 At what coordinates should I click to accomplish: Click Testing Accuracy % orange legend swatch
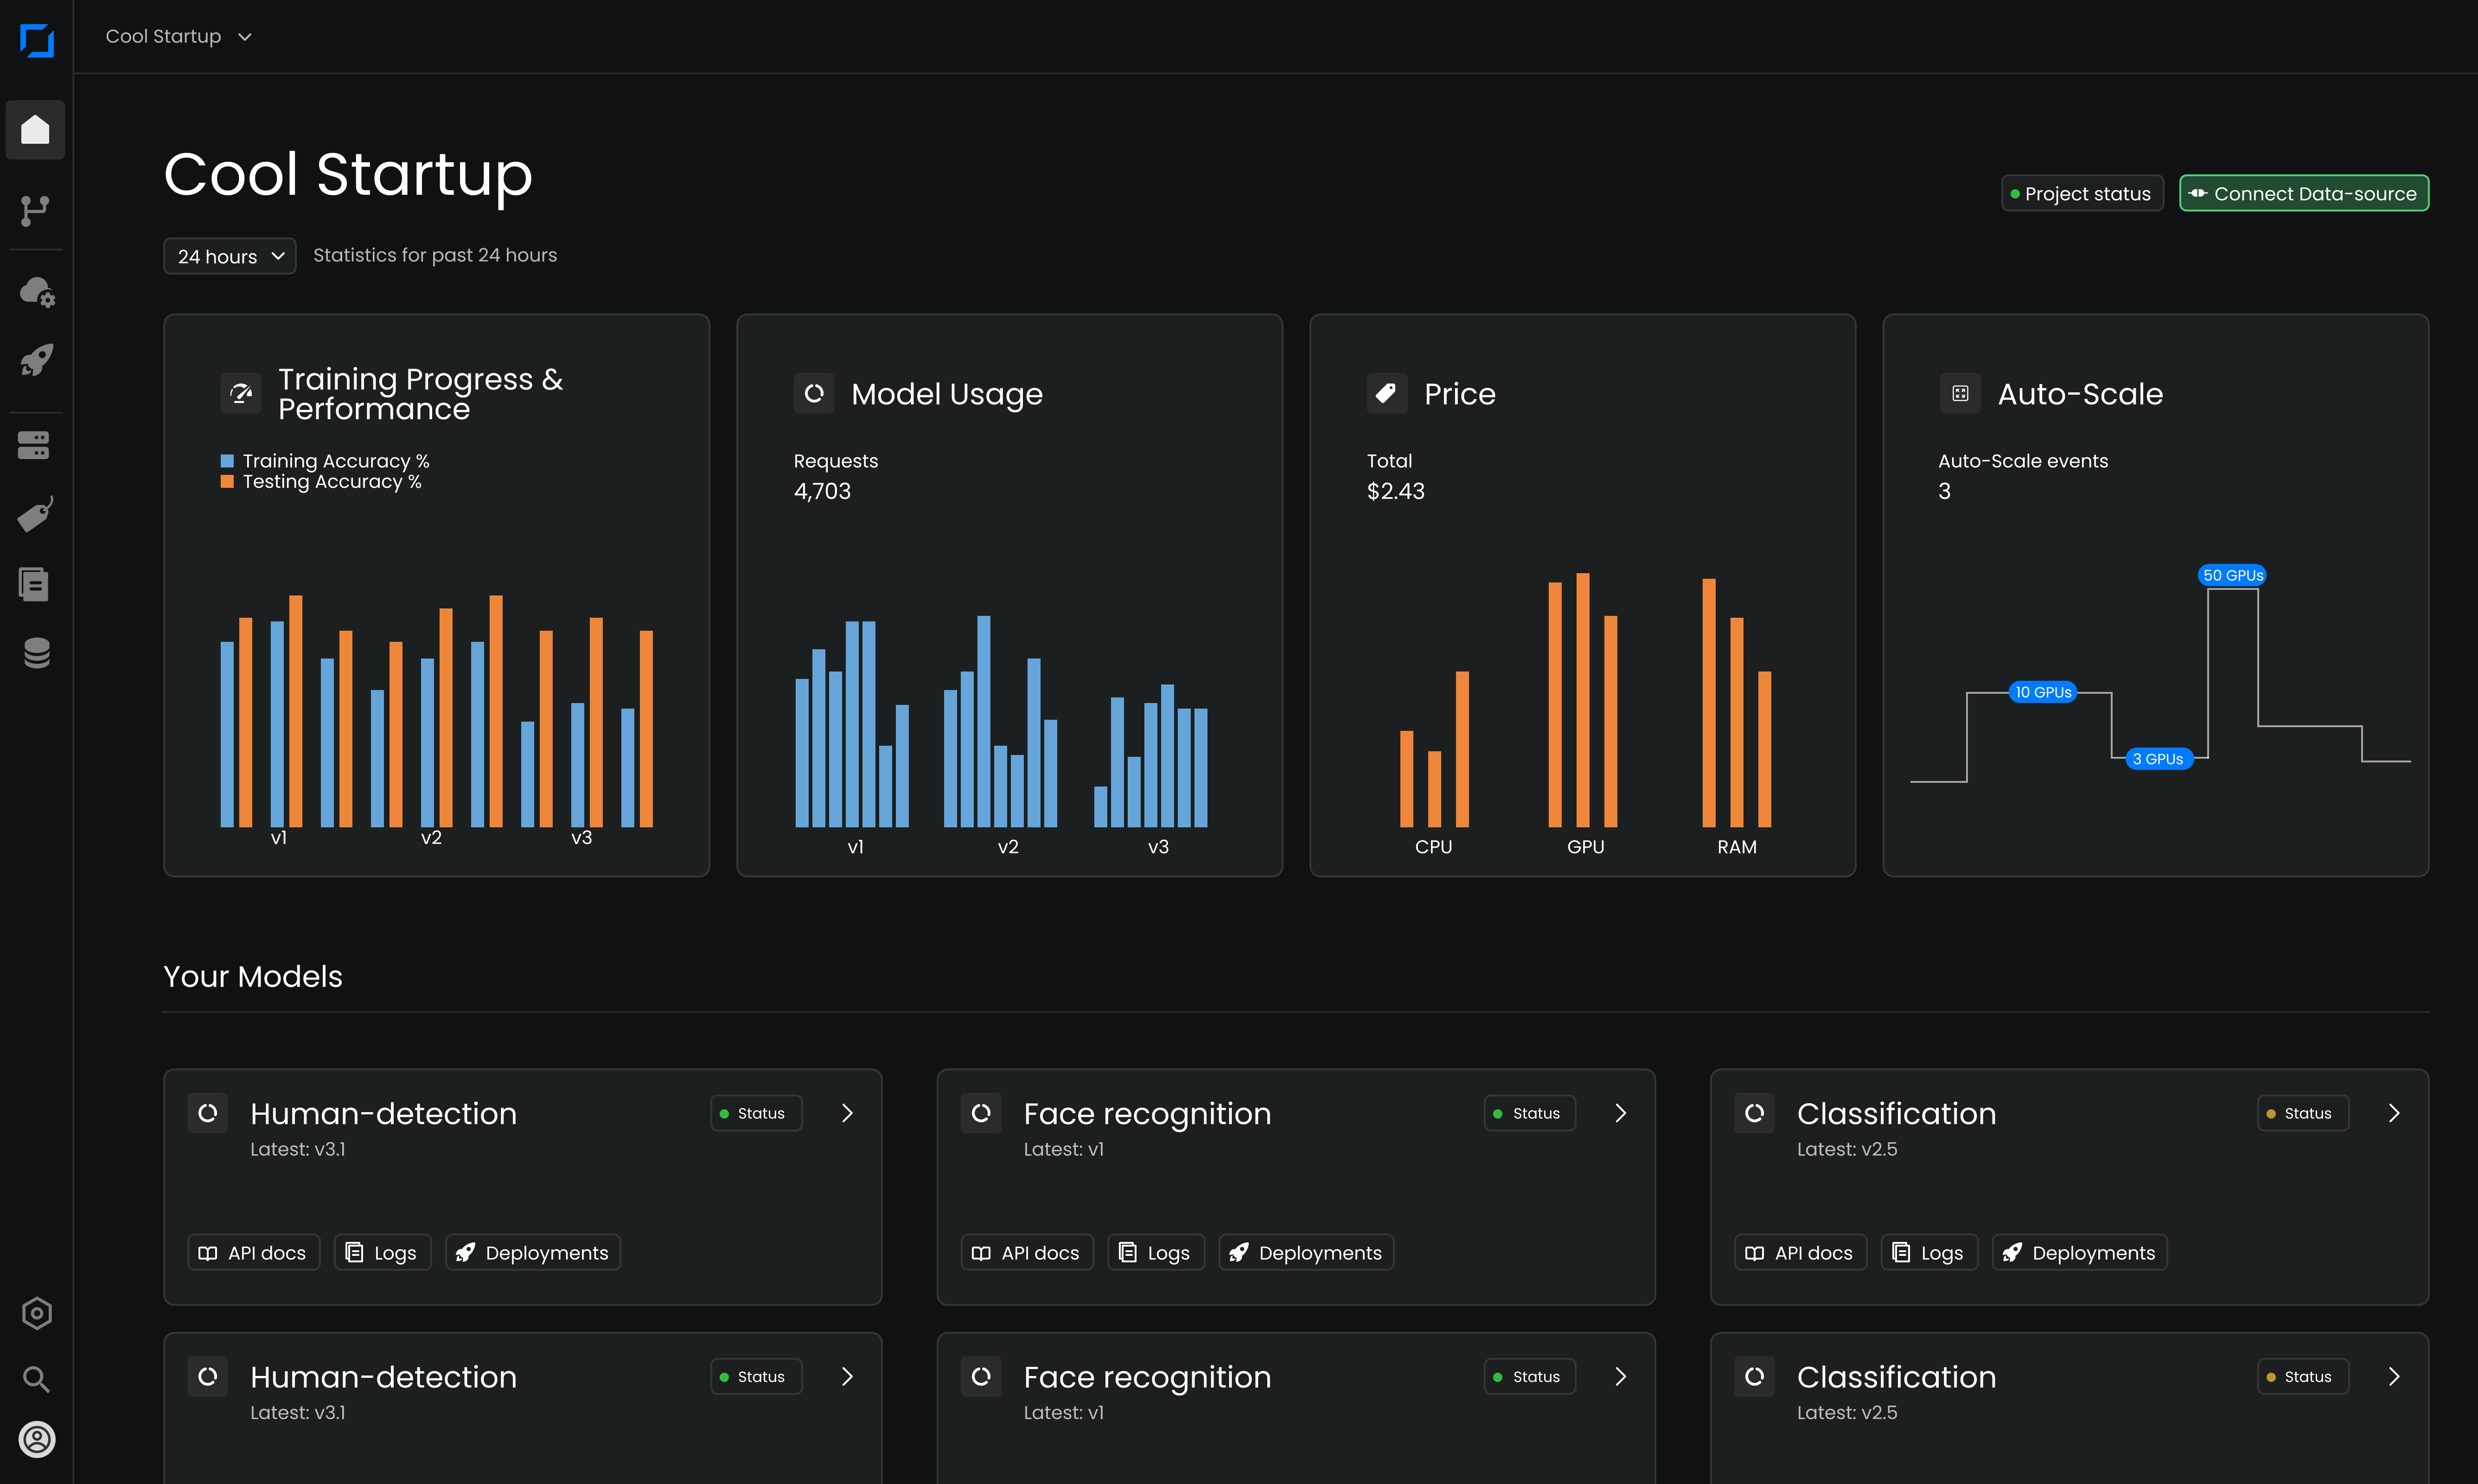coord(227,481)
